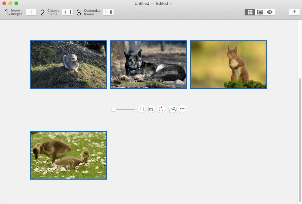Click the resize image icon
The height and width of the screenshot is (204, 302).
[151, 109]
